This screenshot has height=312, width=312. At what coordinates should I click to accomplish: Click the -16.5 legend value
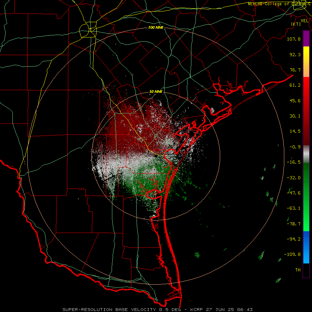[x=294, y=162]
